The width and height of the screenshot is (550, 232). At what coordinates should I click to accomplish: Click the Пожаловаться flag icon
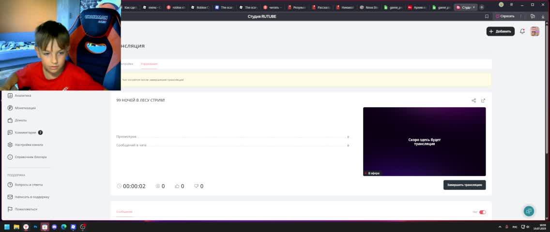pyautogui.click(x=10, y=209)
